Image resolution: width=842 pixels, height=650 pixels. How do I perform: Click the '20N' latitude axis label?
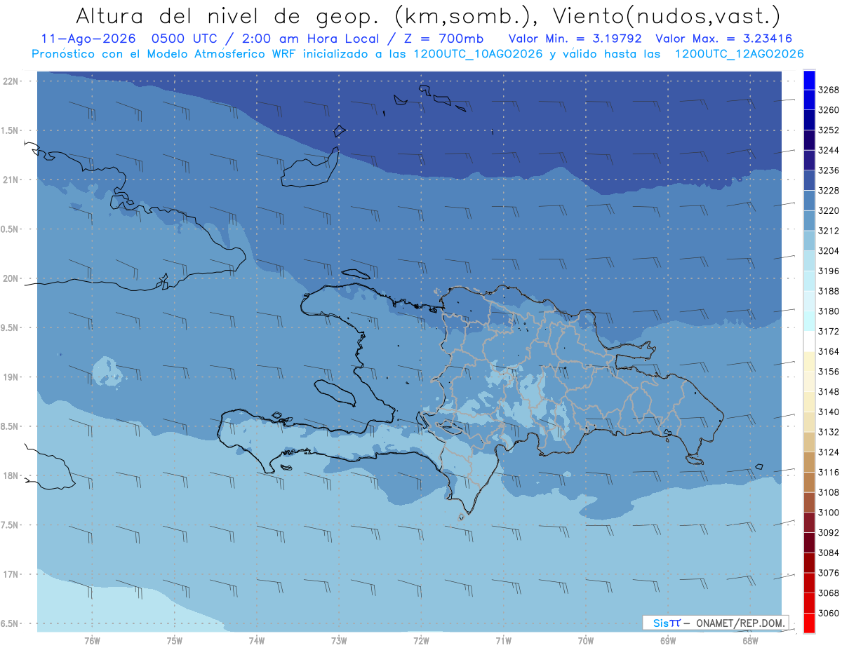coord(11,278)
